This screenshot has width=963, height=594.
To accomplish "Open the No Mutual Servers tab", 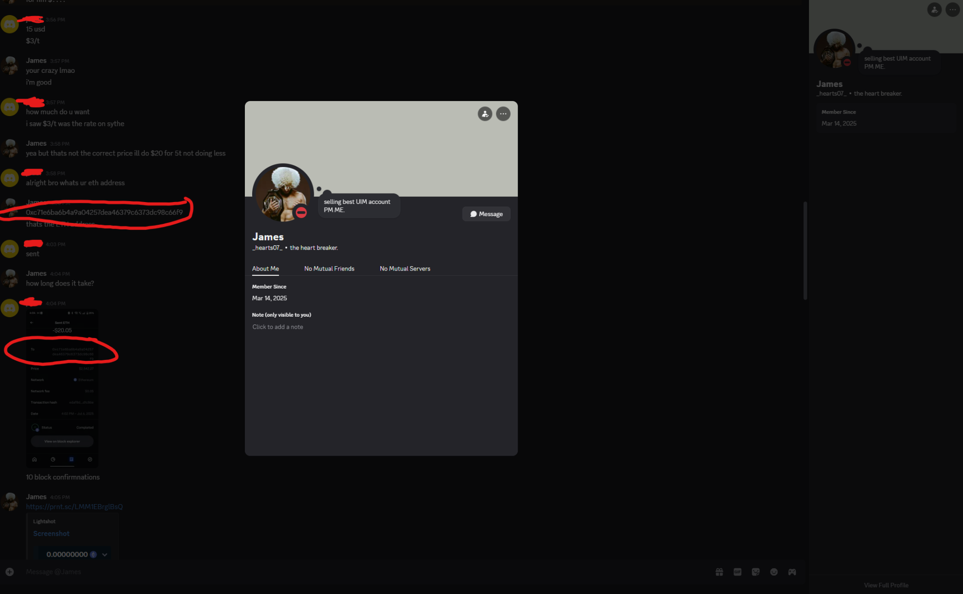I will click(405, 269).
